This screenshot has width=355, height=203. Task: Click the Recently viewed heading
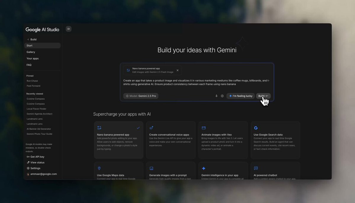tap(34, 94)
